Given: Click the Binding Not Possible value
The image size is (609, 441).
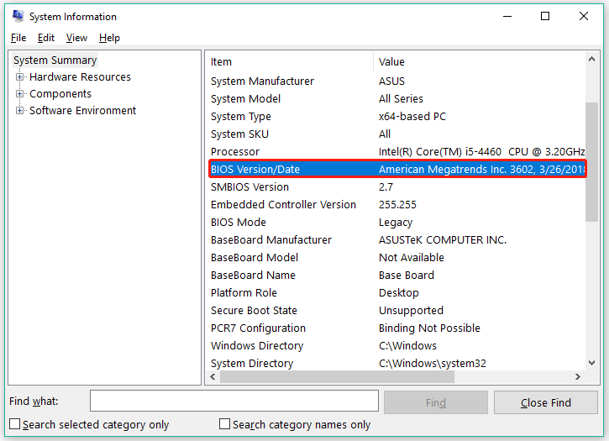Looking at the screenshot, I should click(429, 328).
